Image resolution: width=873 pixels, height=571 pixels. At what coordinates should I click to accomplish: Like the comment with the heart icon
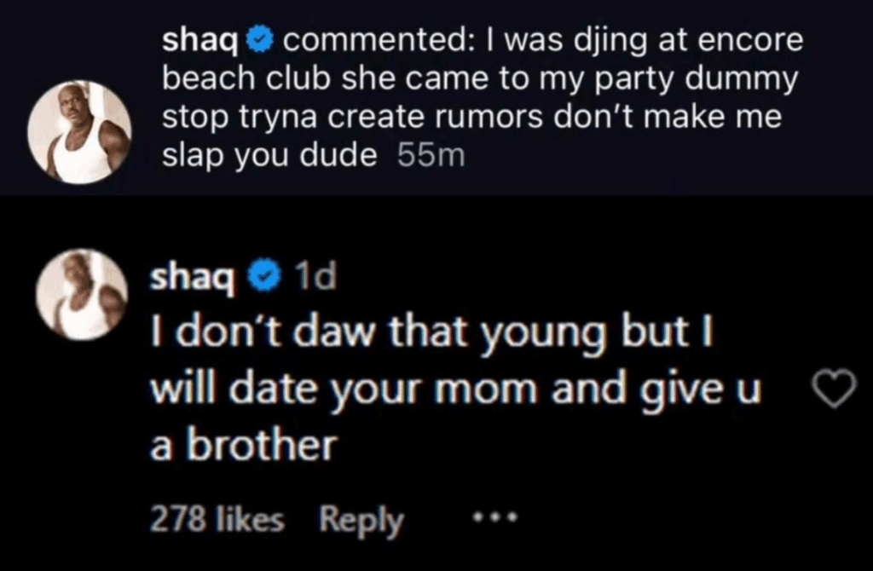(830, 391)
